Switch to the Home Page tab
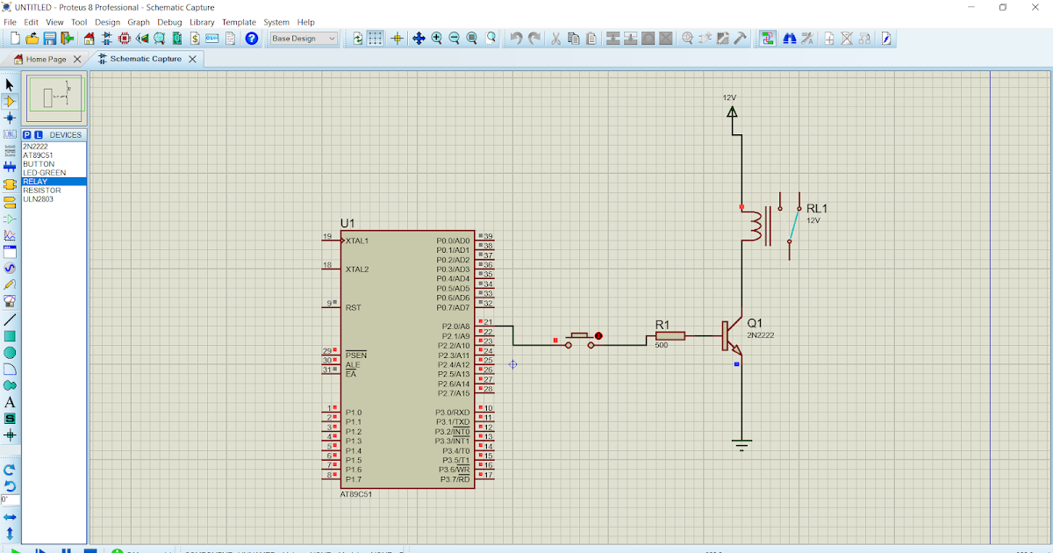 (46, 60)
